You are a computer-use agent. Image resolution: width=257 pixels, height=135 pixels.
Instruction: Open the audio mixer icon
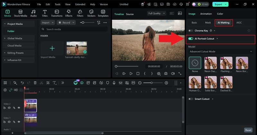coord(120,83)
